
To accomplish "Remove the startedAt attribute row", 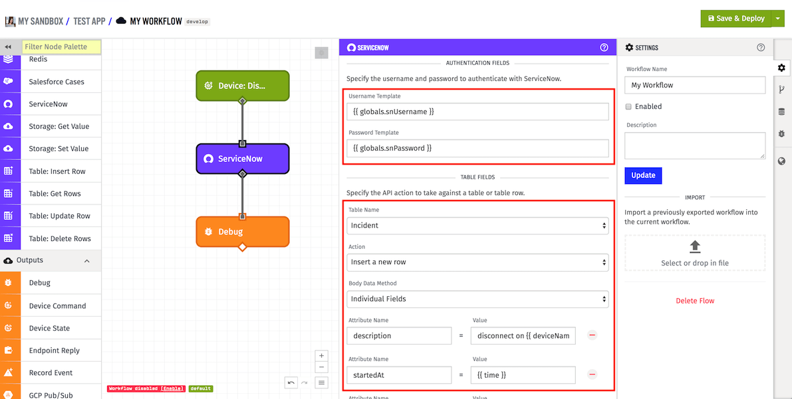I will 593,374.
